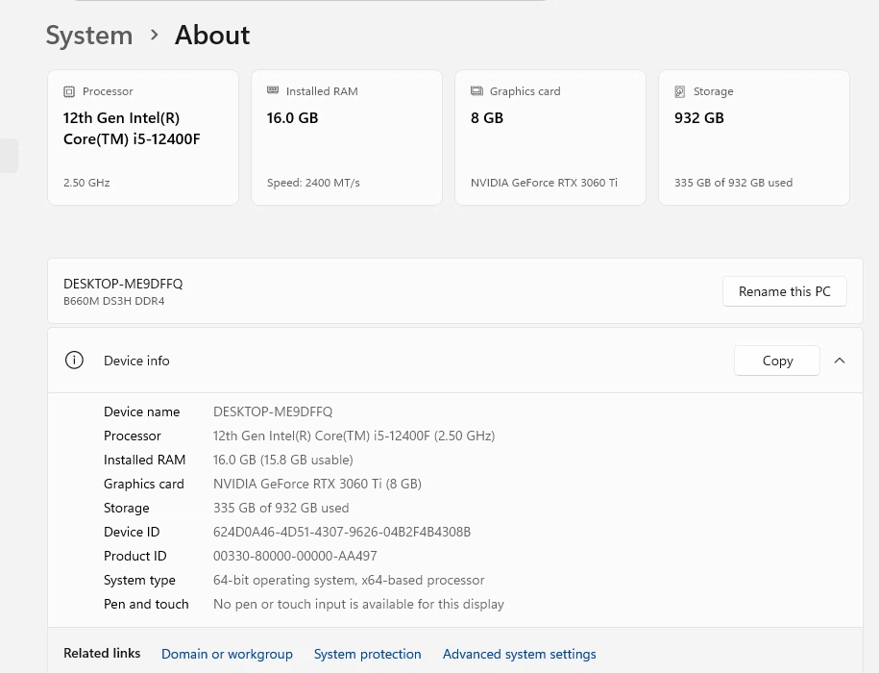Select the 932 GB storage value
This screenshot has height=673, width=879.
(x=699, y=117)
